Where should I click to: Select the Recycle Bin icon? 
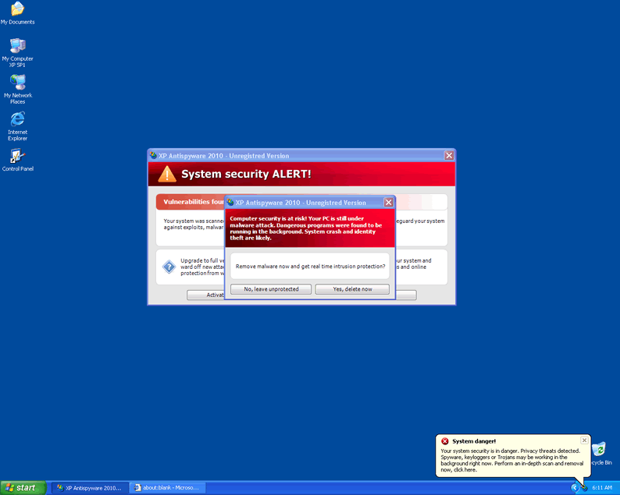click(x=599, y=451)
